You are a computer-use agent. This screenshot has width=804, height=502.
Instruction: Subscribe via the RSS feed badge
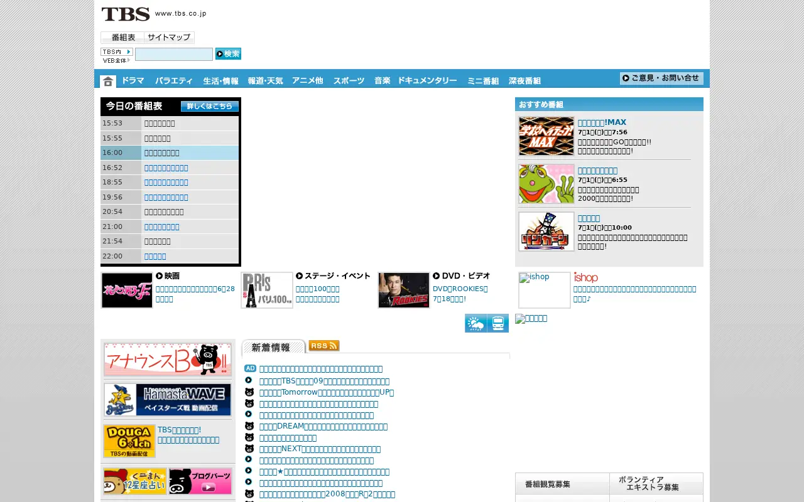point(324,346)
